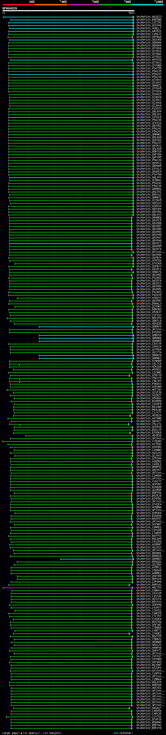Click the red ~20% identity legend segment
This screenshot has width=166, height=735.
(x=18, y=5)
